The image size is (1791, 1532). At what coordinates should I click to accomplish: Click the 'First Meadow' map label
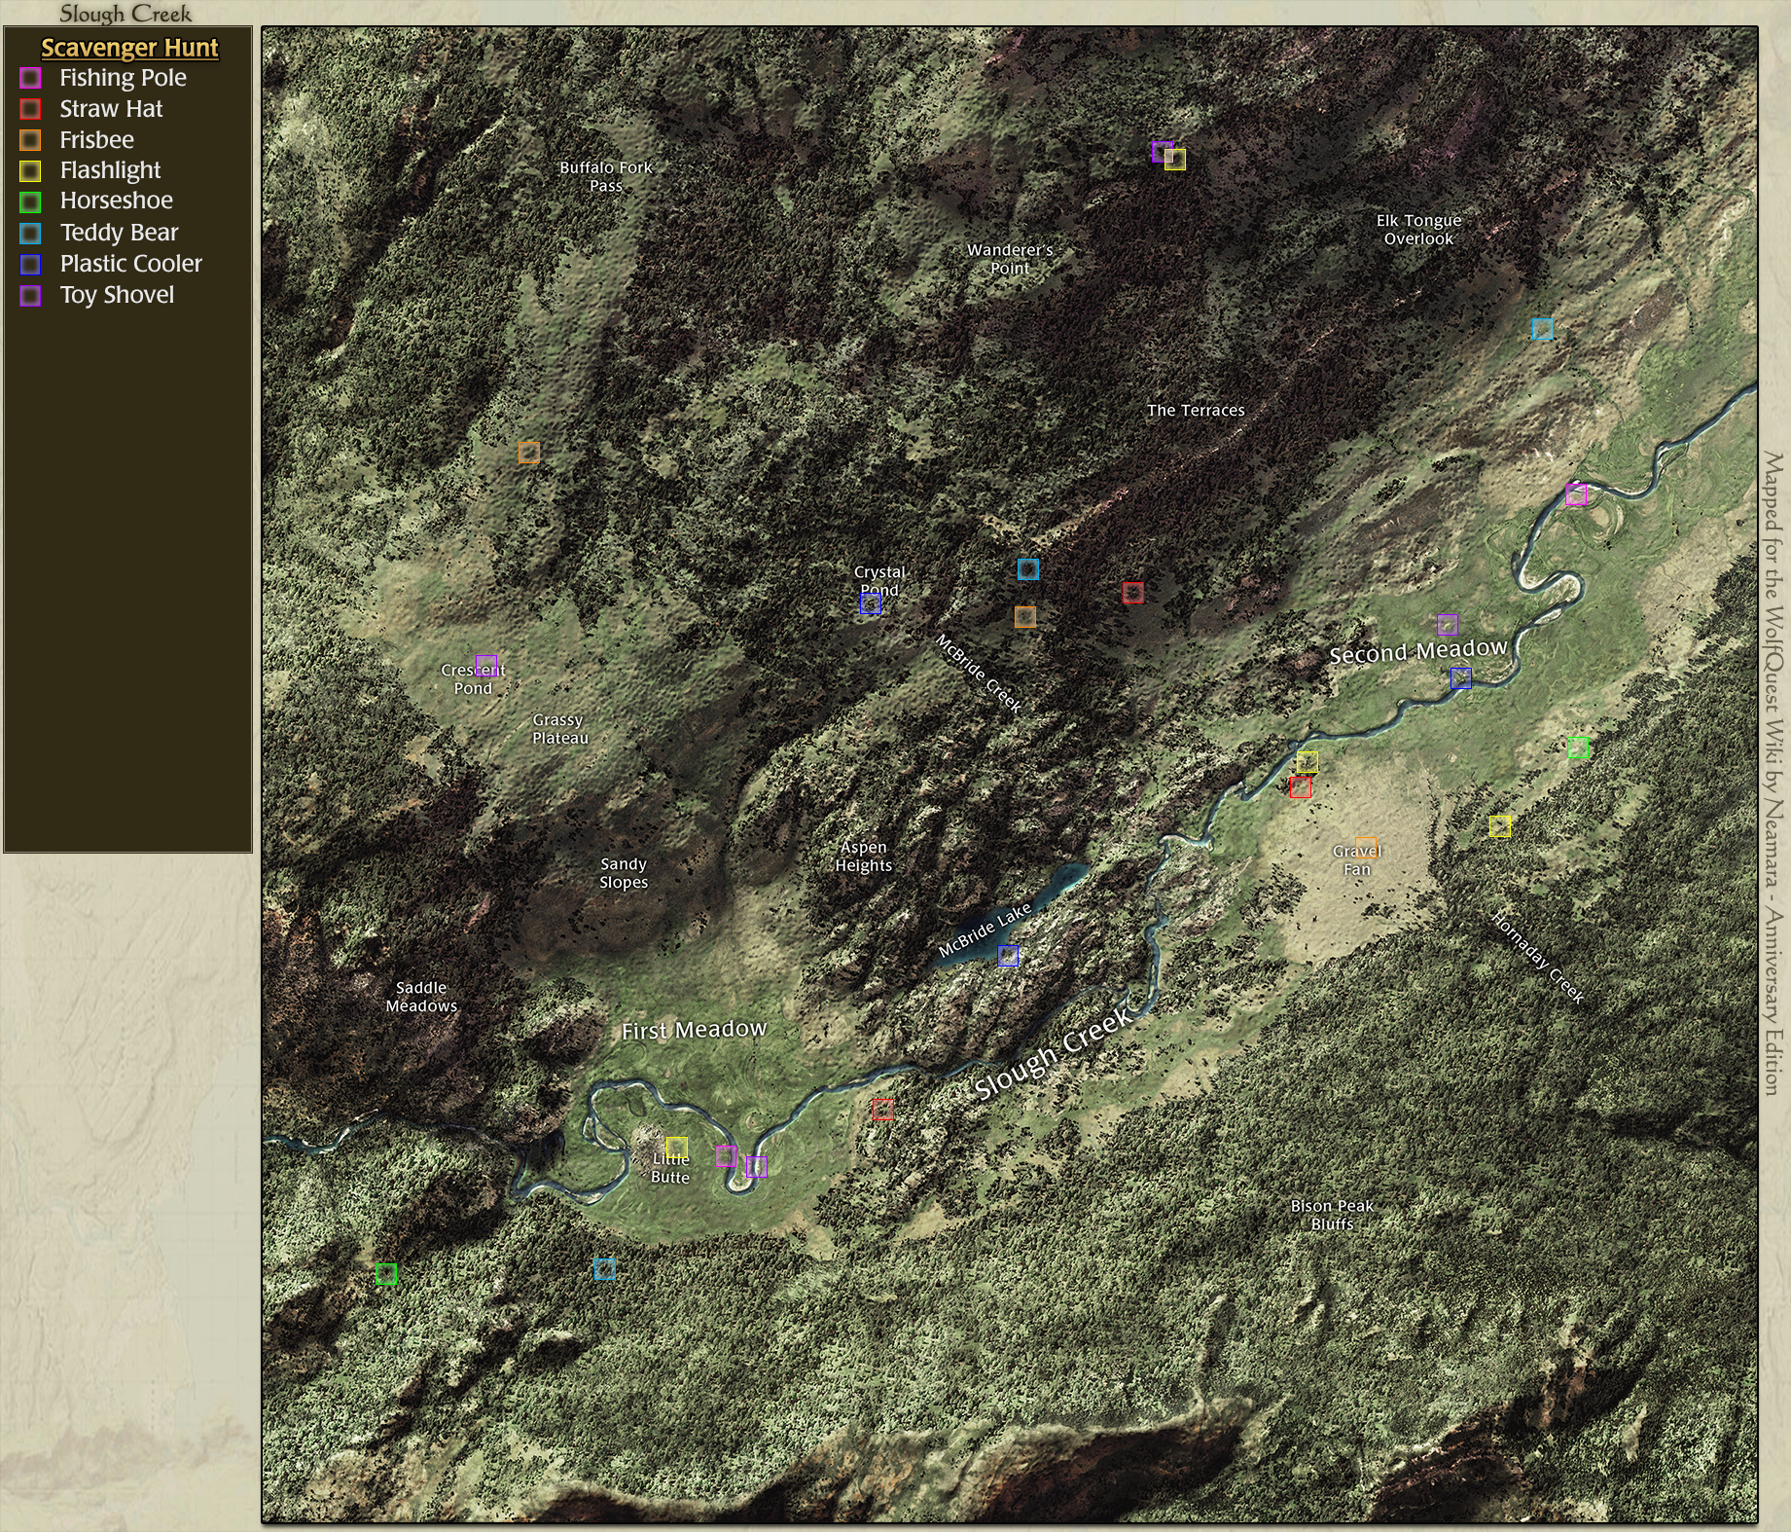tap(694, 1030)
